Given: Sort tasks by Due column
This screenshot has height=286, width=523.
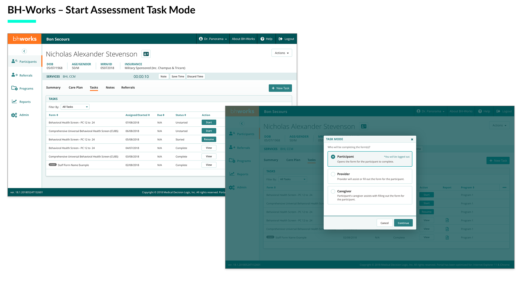Looking at the screenshot, I should (161, 115).
